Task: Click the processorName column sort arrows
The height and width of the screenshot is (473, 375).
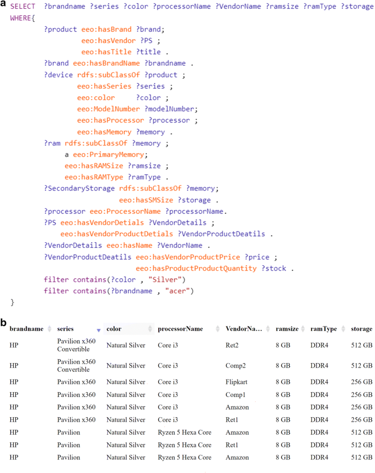Action: click(217, 329)
